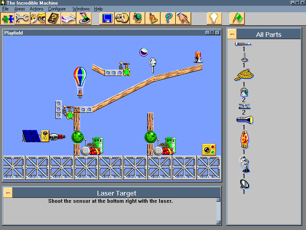Image resolution: width=306 pixels, height=230 pixels.
Task: Click the purple glass ball in playfield
Action: coord(144,52)
